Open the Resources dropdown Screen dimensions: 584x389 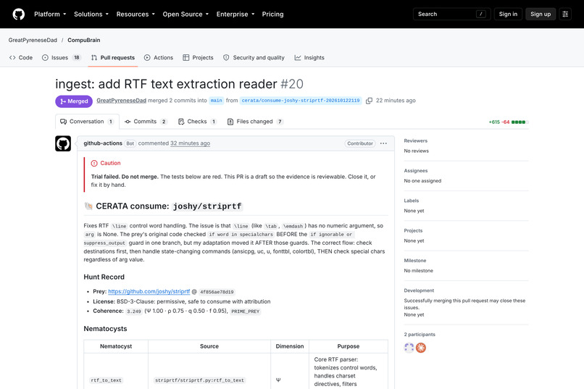coord(135,14)
